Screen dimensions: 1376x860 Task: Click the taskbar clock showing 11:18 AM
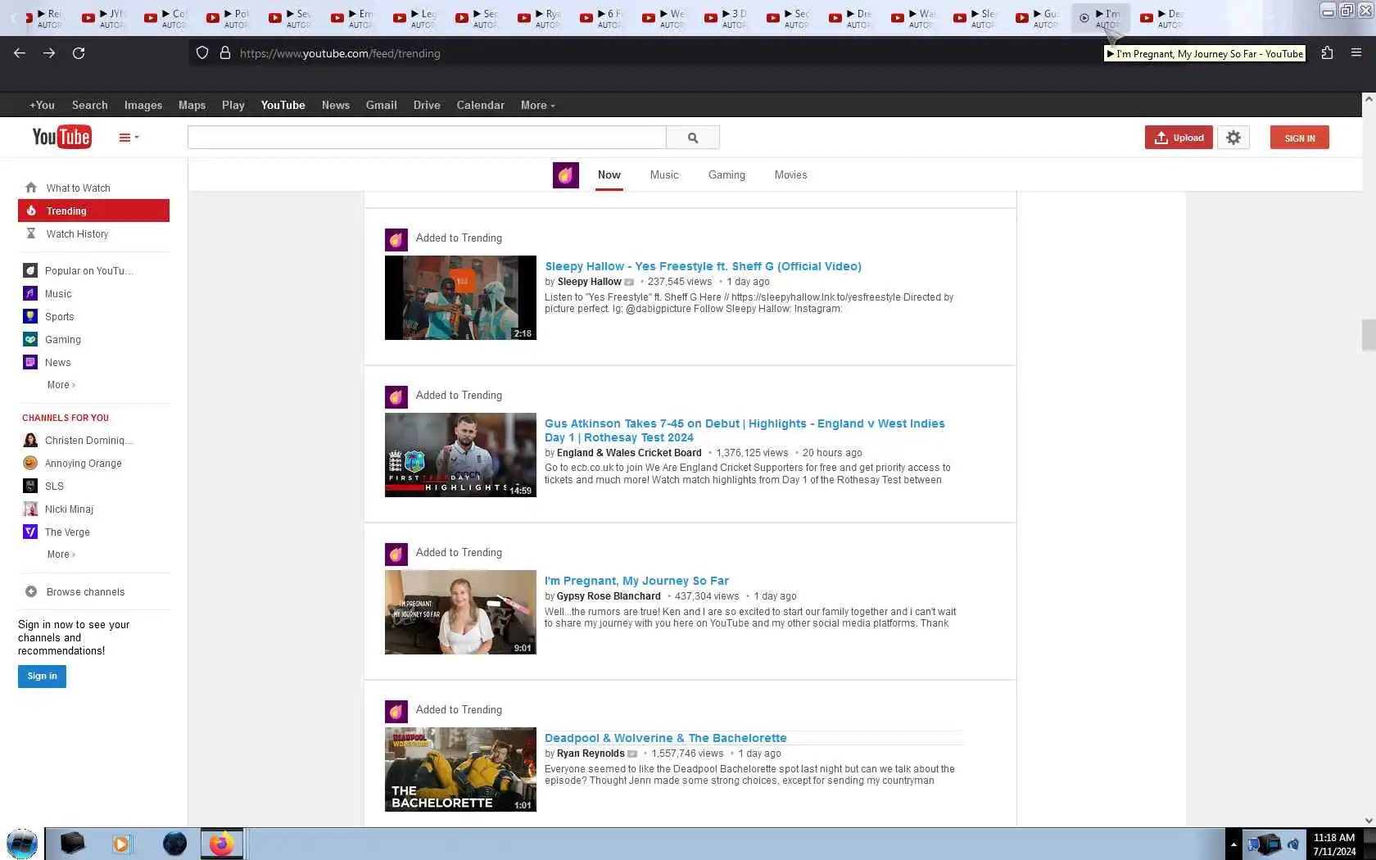tap(1334, 844)
